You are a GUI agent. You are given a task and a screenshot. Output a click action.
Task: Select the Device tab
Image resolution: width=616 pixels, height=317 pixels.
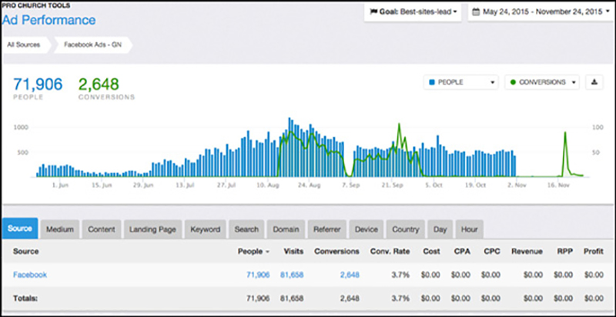click(367, 229)
